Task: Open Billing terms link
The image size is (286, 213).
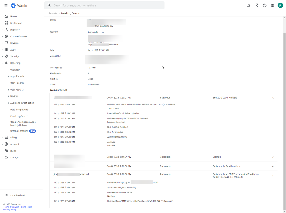Action: click(x=26, y=207)
